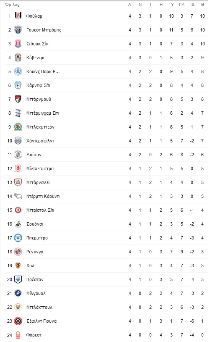This screenshot has width=215, height=342.
Task: Click the Hull tiger crest beside Χαλ
Action: [18, 266]
